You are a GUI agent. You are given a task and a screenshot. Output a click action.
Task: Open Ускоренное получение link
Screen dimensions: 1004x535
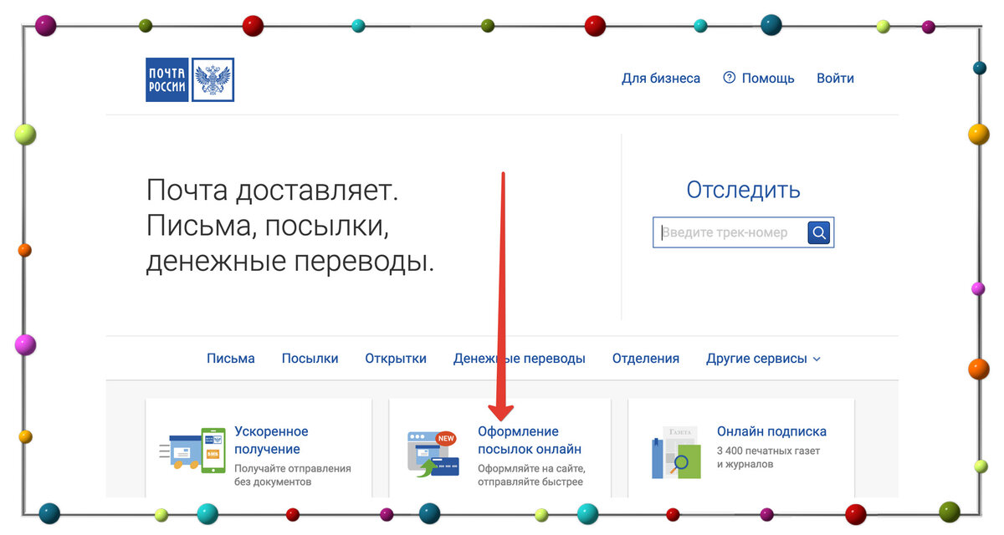pyautogui.click(x=271, y=441)
